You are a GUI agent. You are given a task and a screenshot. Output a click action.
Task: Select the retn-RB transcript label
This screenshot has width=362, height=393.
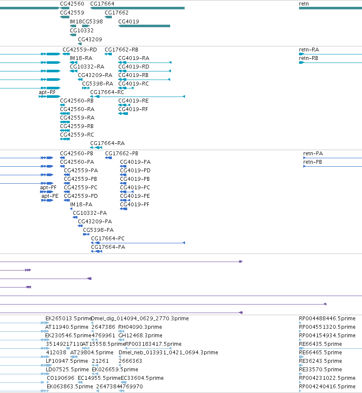pyautogui.click(x=308, y=58)
